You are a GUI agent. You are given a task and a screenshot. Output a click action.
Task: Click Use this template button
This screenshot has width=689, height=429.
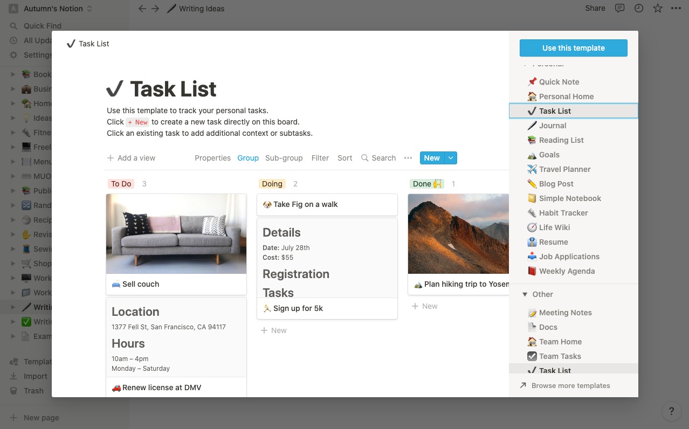point(574,48)
